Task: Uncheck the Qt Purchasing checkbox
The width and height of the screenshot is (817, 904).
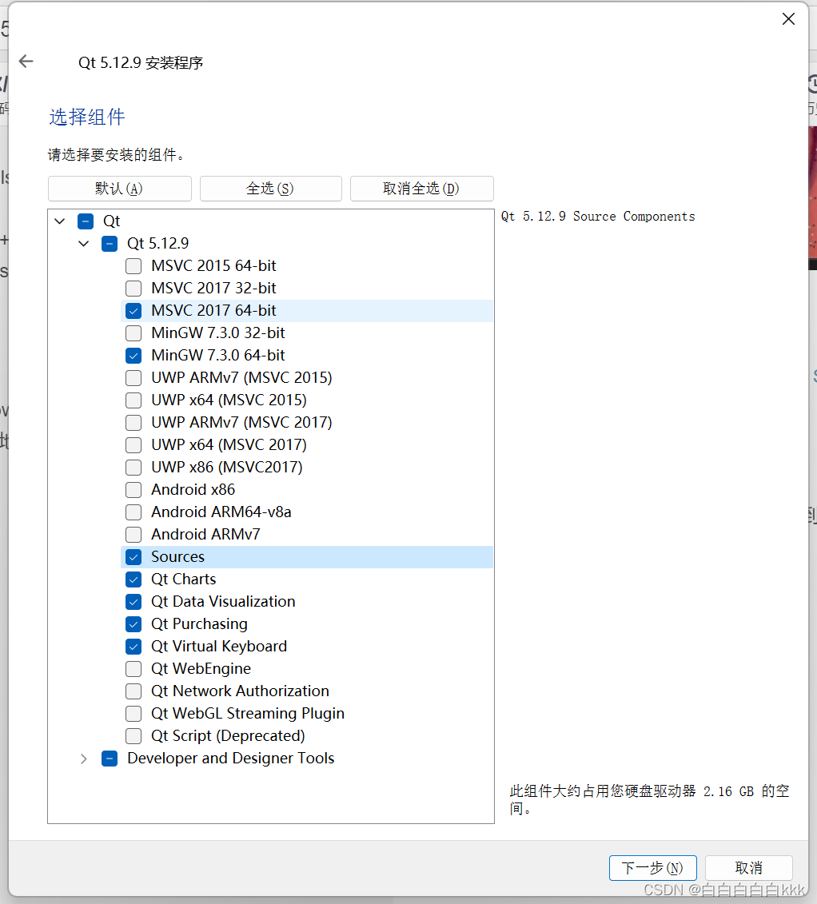Action: point(134,623)
